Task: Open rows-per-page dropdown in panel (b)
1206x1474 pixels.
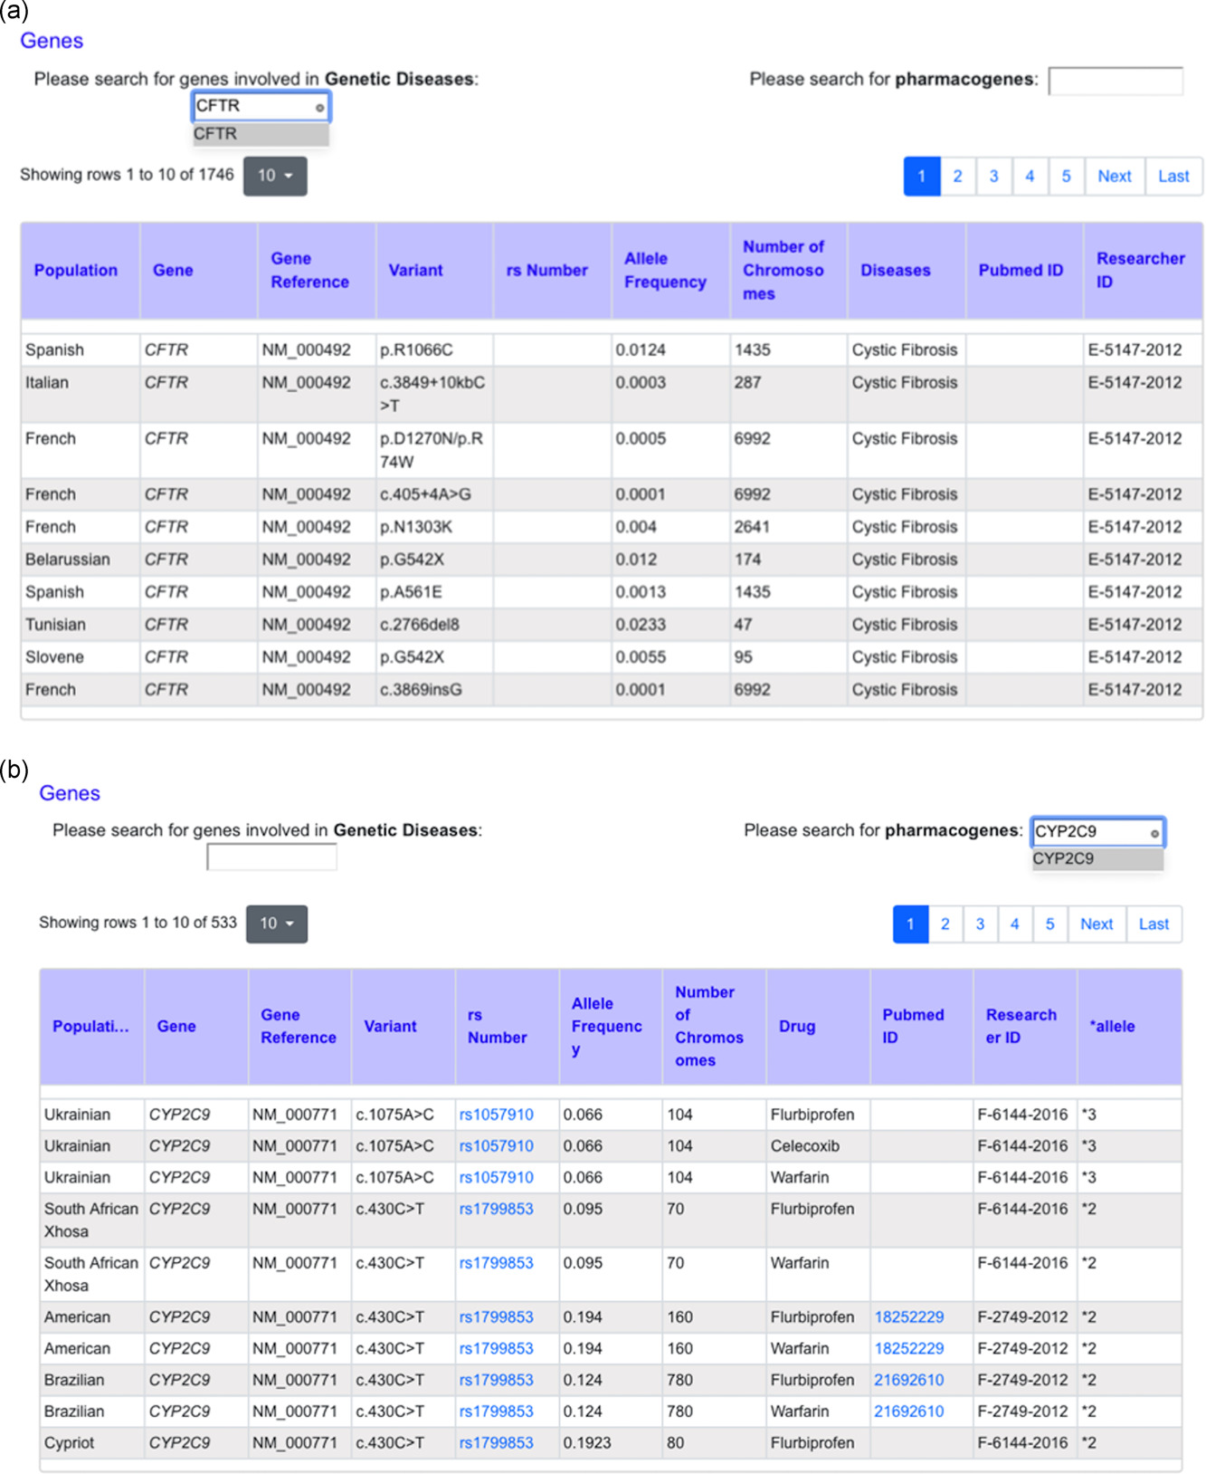Action: tap(277, 924)
